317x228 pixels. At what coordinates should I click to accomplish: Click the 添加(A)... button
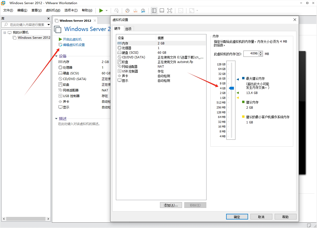pos(171,205)
